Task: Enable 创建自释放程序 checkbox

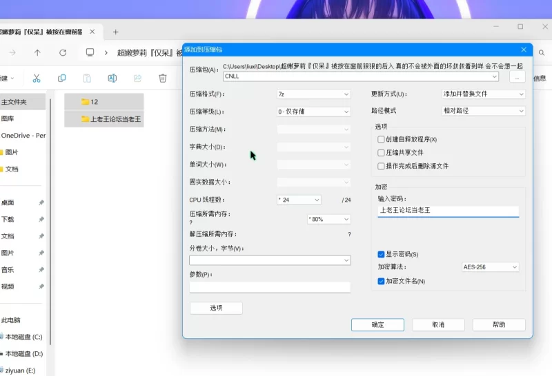Action: tap(381, 139)
